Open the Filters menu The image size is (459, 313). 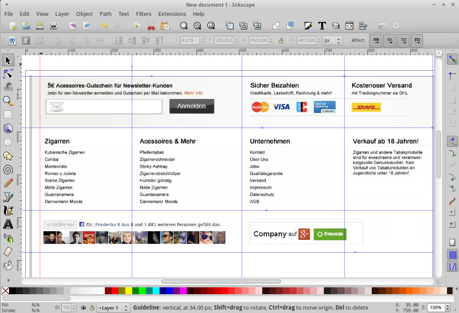144,14
